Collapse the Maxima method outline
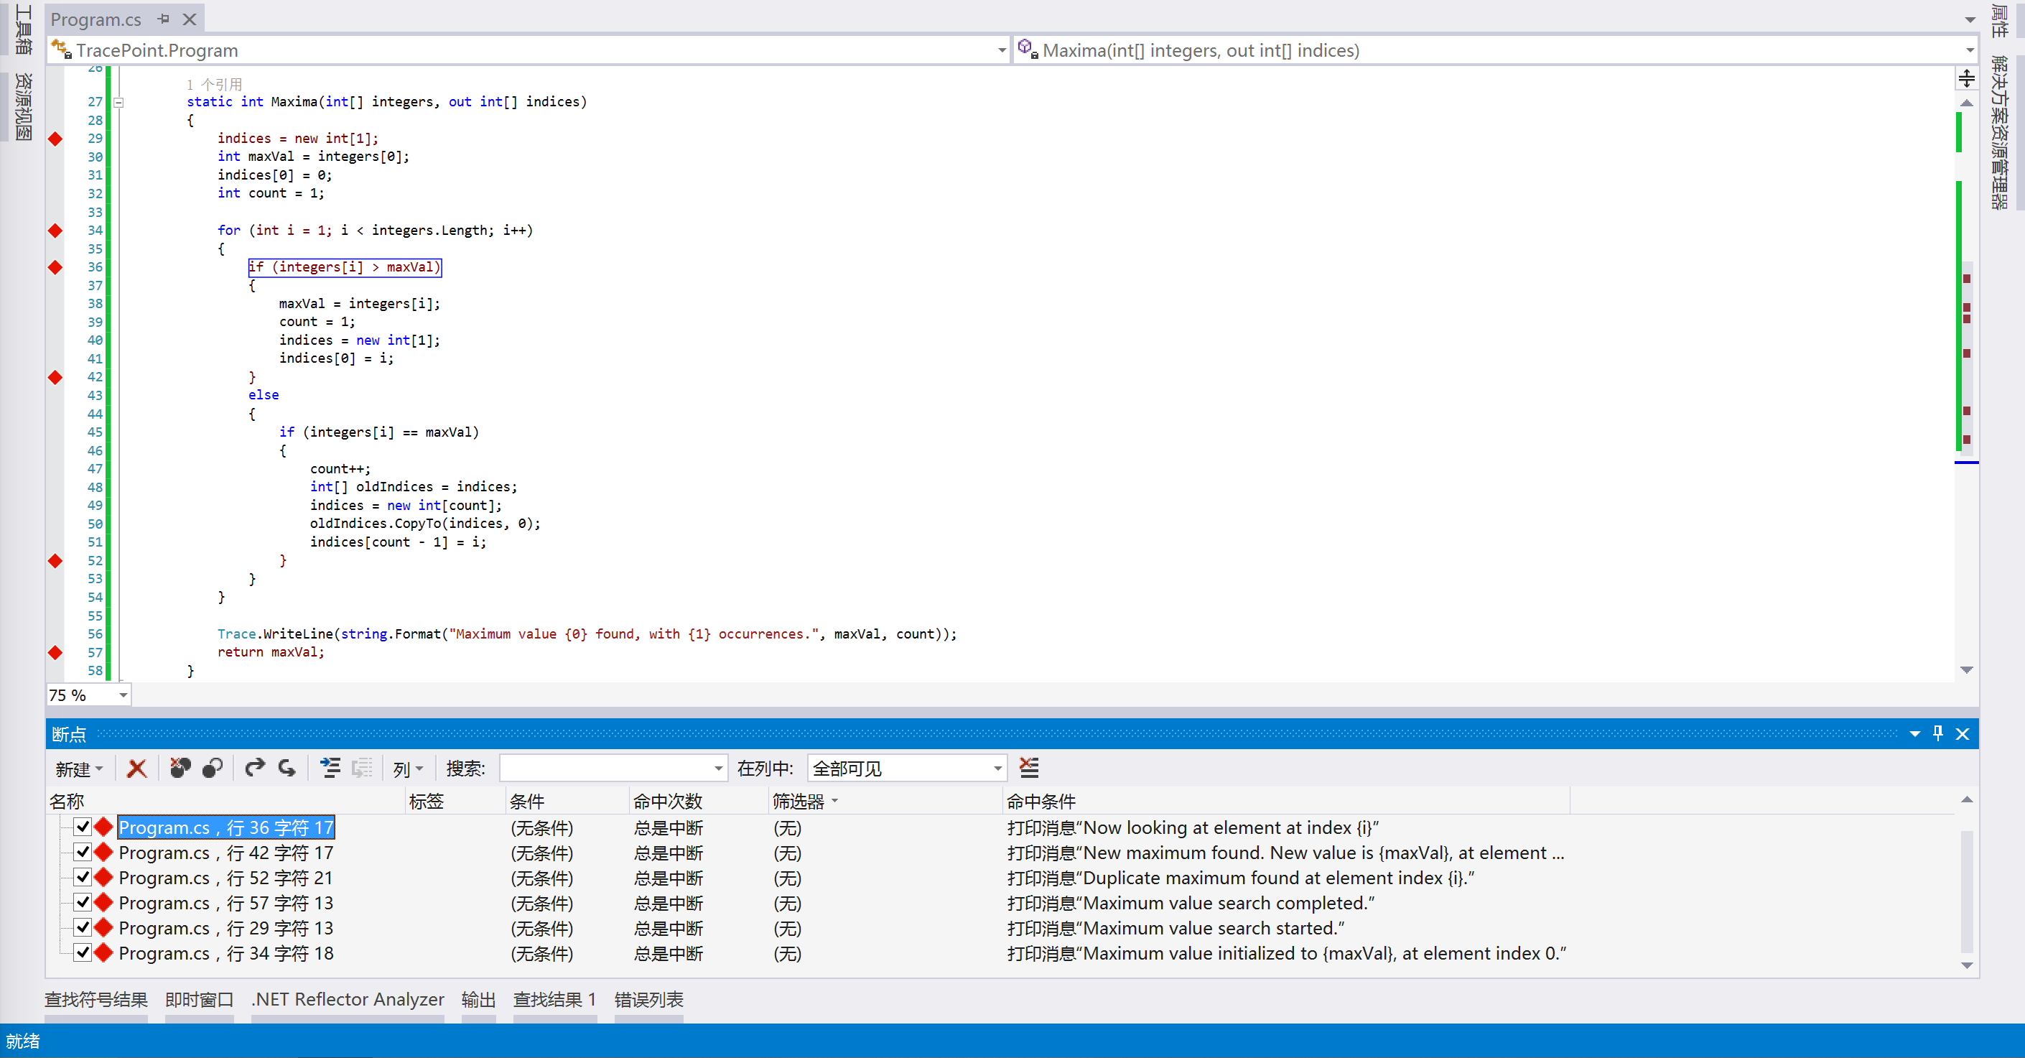 pos(118,102)
